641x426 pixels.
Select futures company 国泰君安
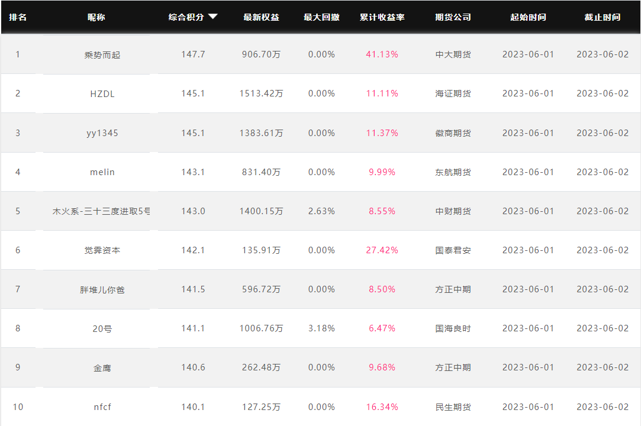pyautogui.click(x=453, y=250)
